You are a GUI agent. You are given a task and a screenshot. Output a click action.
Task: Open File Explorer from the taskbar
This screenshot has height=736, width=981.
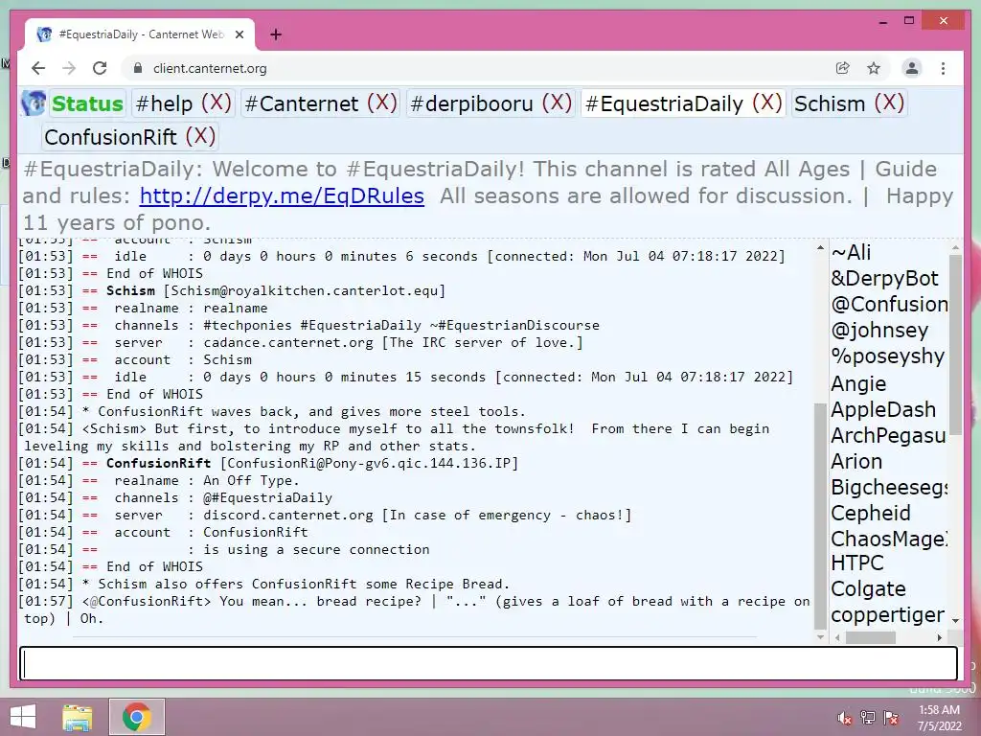[x=78, y=717]
